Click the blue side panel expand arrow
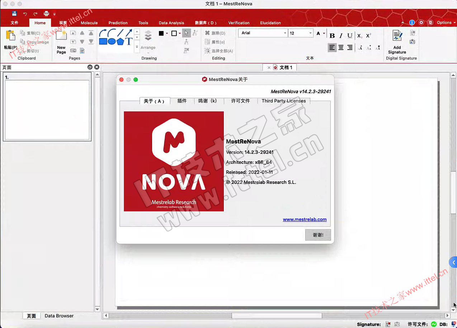 pyautogui.click(x=453, y=262)
